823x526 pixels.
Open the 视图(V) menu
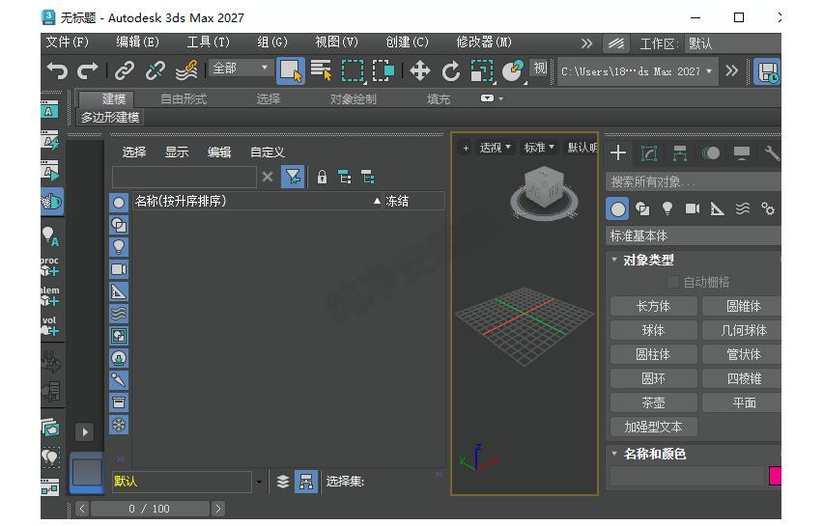336,42
